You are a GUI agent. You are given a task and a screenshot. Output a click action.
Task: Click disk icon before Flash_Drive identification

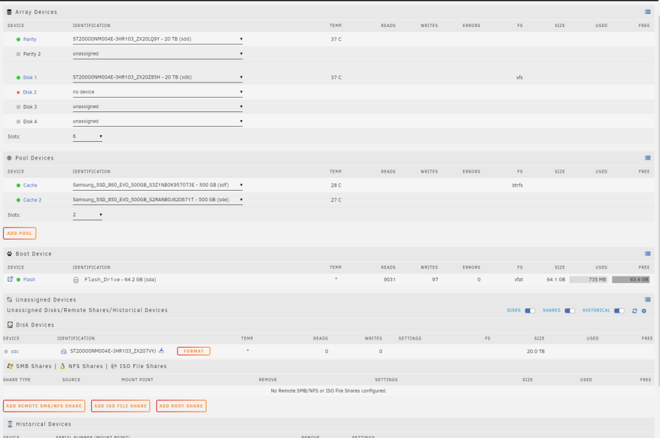(76, 280)
